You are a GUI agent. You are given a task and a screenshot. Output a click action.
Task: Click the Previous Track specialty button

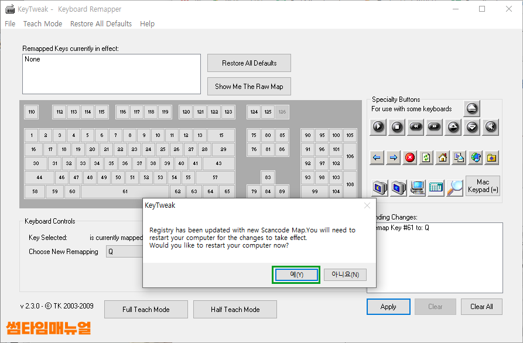tap(416, 127)
